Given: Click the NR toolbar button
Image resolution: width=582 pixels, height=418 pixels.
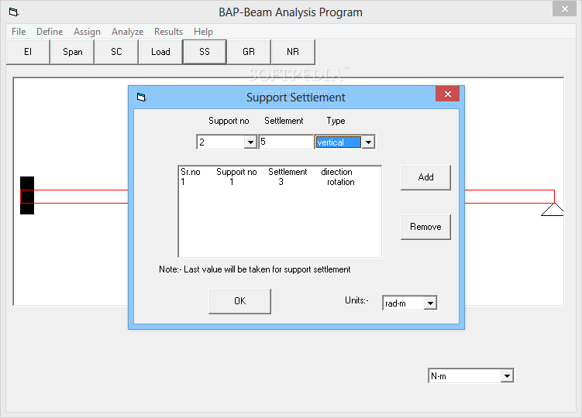Looking at the screenshot, I should (293, 52).
